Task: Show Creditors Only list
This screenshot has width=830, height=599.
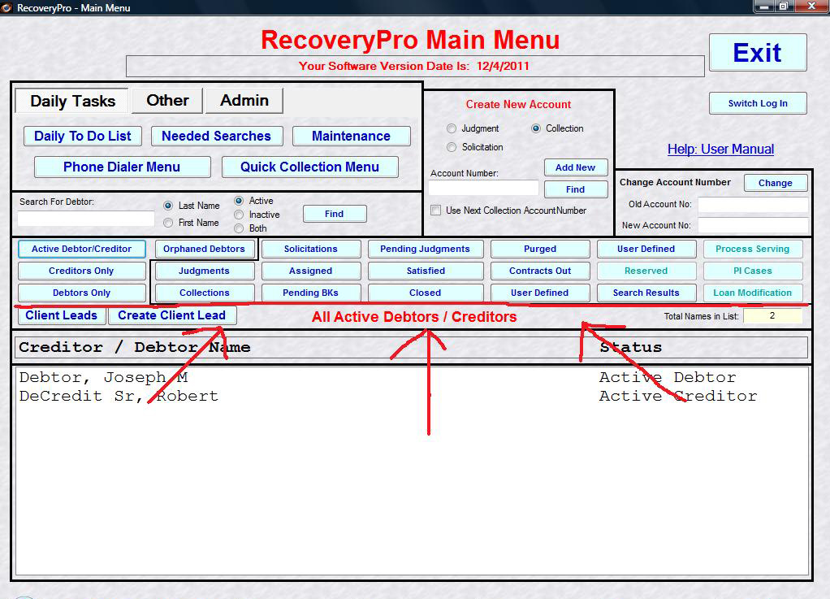Action: tap(81, 271)
